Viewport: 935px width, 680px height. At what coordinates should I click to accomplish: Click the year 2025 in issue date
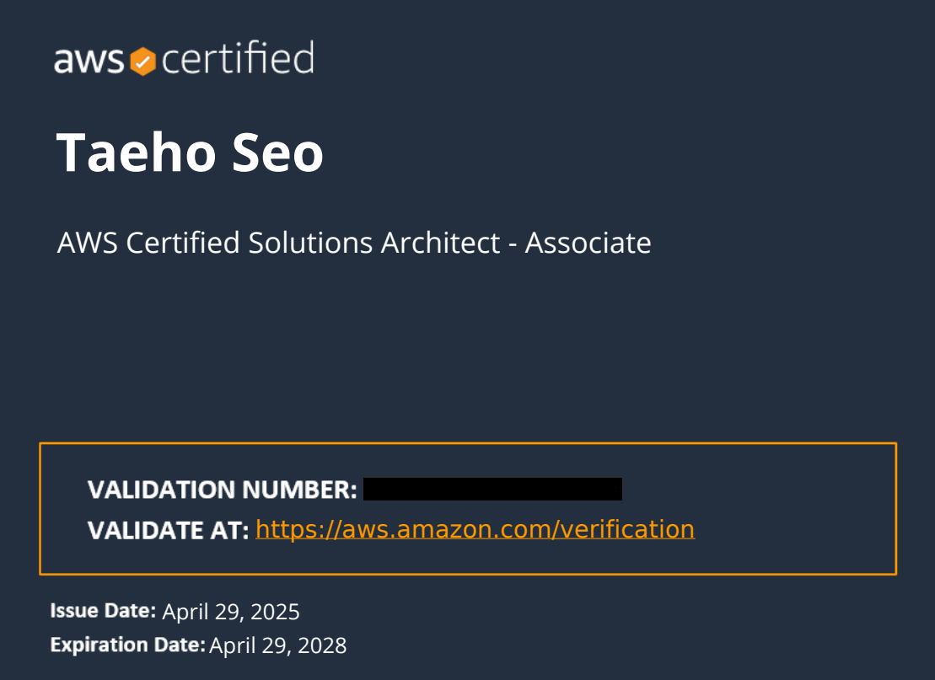(275, 612)
